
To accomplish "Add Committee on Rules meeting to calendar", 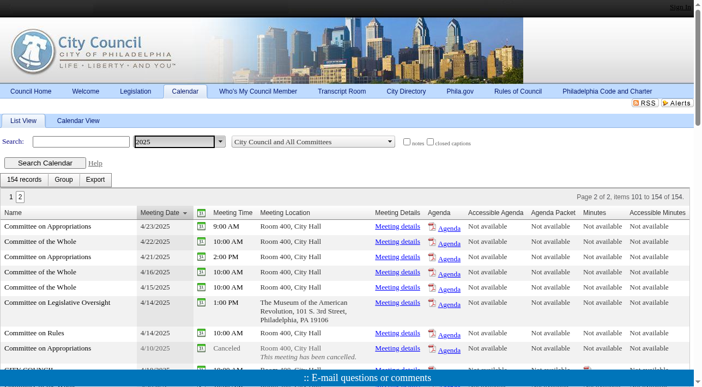I will pos(201,333).
